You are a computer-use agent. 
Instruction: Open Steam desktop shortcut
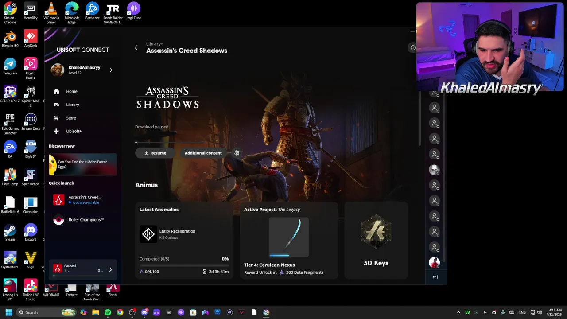(10, 233)
